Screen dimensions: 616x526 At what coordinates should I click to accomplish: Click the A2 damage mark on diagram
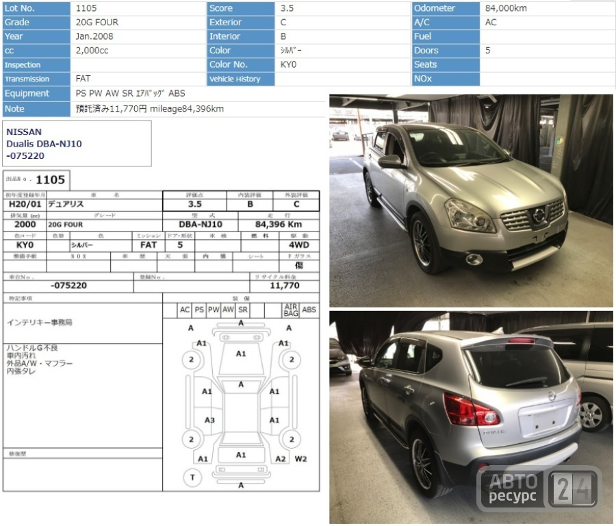(281, 459)
